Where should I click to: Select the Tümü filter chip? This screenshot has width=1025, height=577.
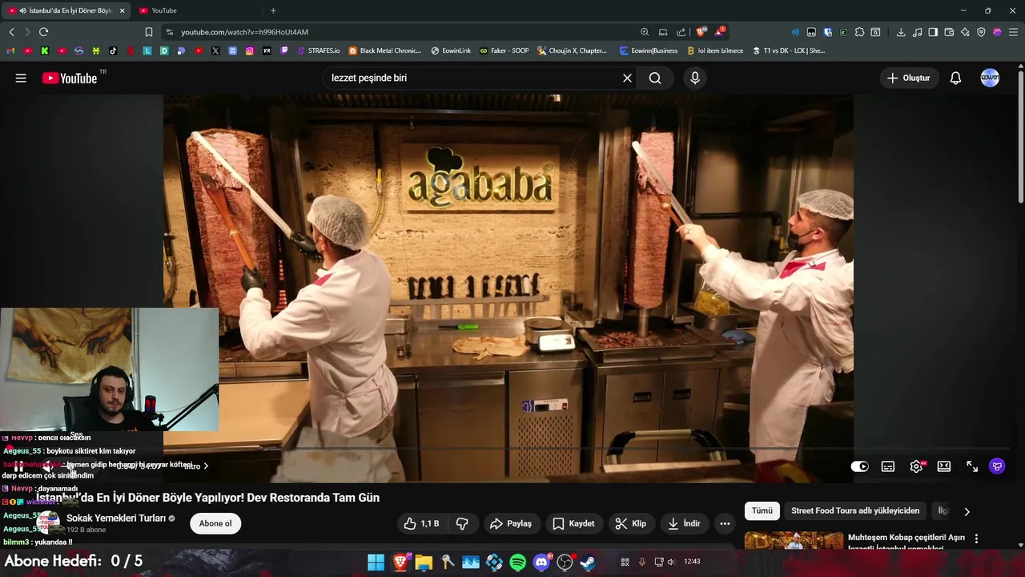pyautogui.click(x=762, y=510)
